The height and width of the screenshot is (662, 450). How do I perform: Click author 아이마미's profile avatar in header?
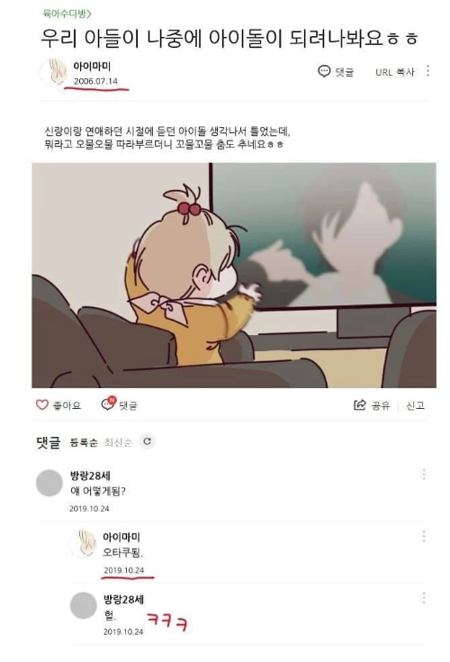tap(54, 72)
